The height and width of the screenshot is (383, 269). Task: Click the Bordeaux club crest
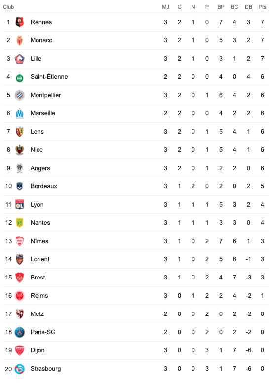point(20,186)
